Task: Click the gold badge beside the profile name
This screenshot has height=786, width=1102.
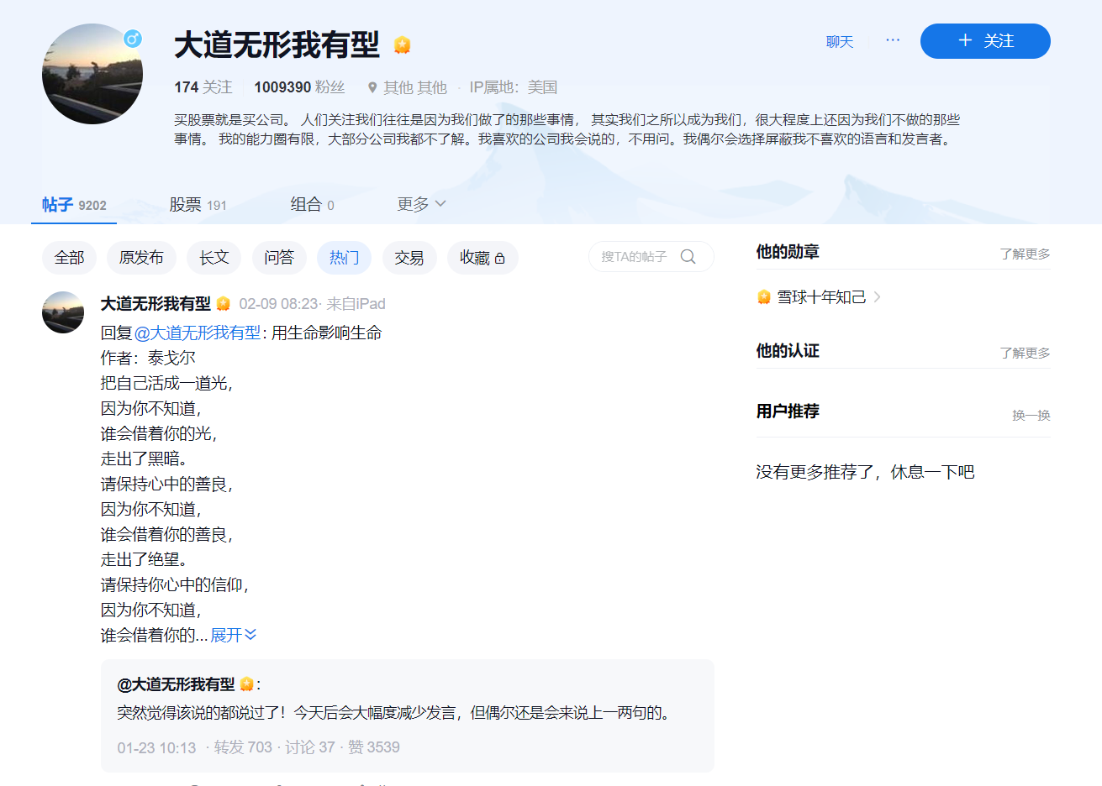Action: tap(402, 45)
